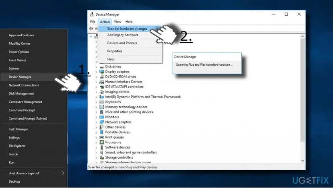This screenshot has width=333, height=188.
Task: Expand the Disk drives node
Action: tap(96, 67)
